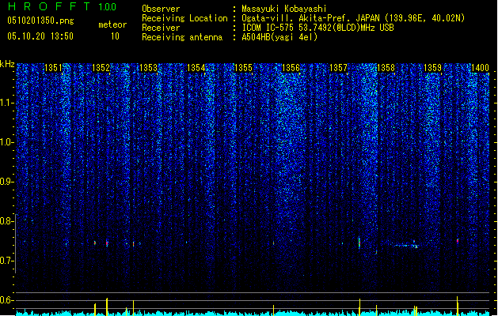Screen dimensions: 498x316
Task: Click the Receiving antenna label
Action: (x=182, y=37)
